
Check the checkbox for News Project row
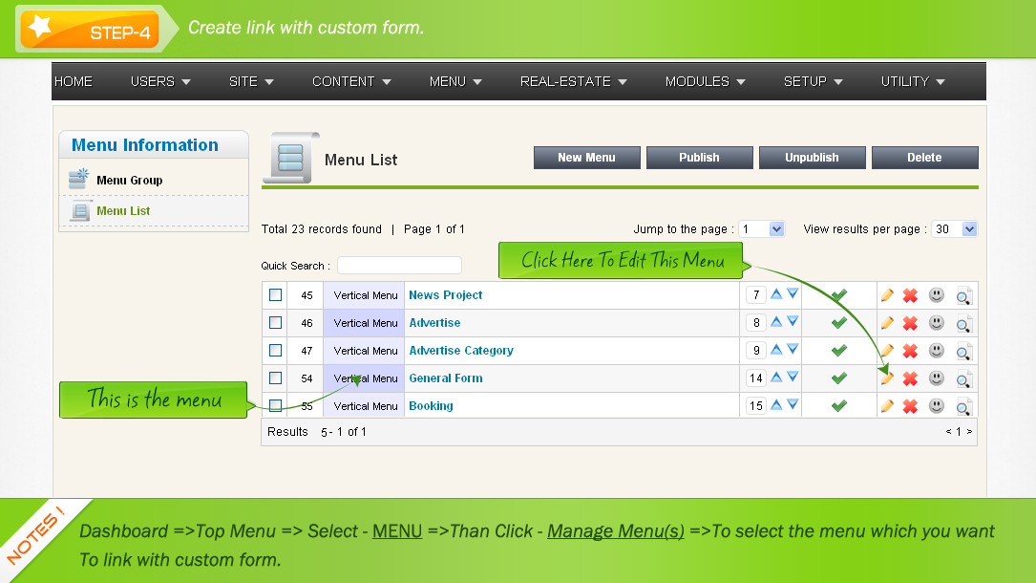click(275, 295)
